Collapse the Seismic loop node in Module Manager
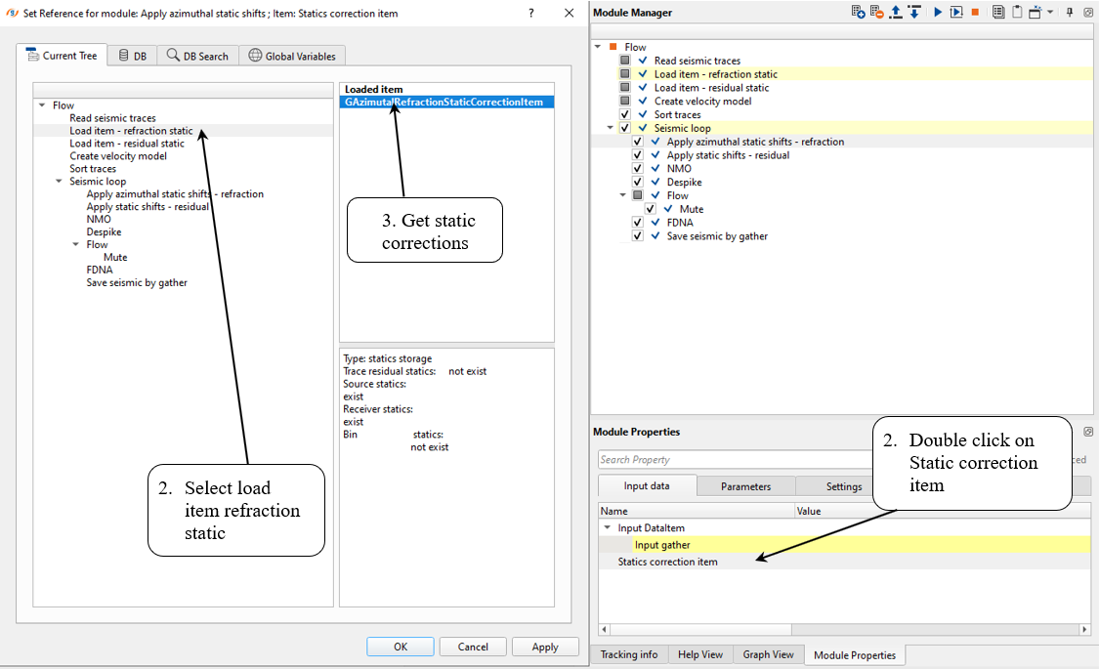The width and height of the screenshot is (1099, 669). 611,128
